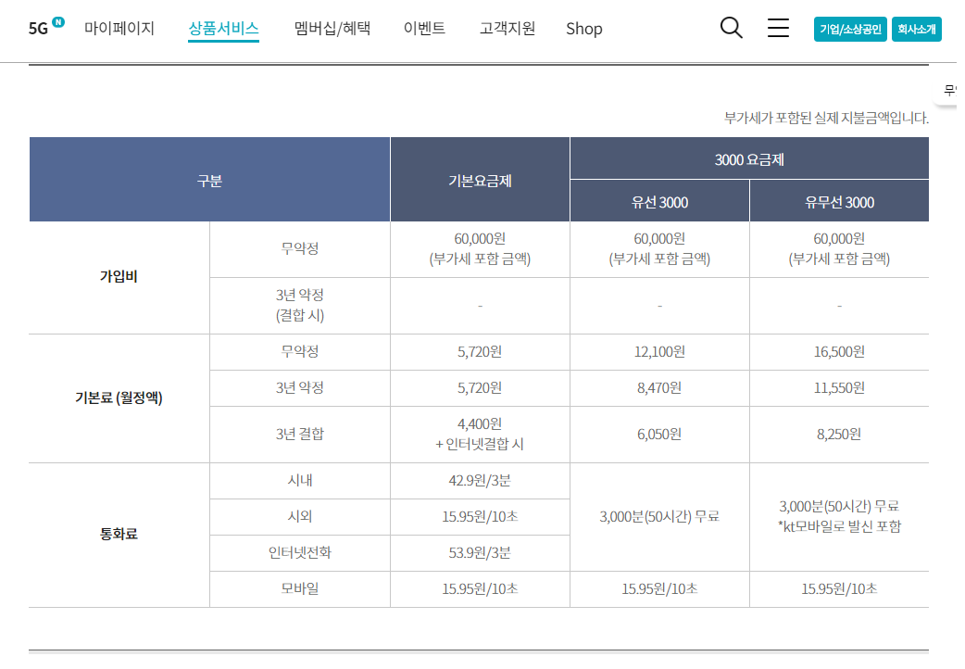Select the 상품서비스 menu item
This screenshot has height=669, width=965.
coord(223,28)
